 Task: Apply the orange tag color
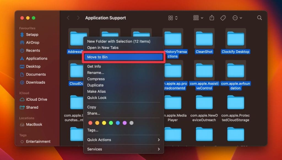97,123
